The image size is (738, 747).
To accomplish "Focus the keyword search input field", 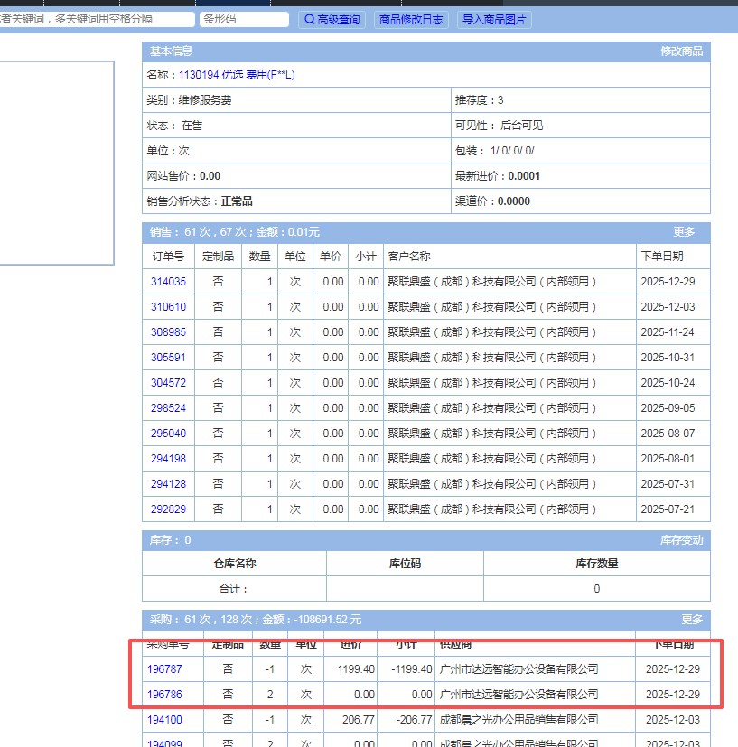I will (x=95, y=19).
